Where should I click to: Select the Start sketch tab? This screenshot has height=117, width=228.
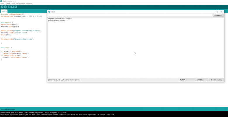[x=4, y=11]
